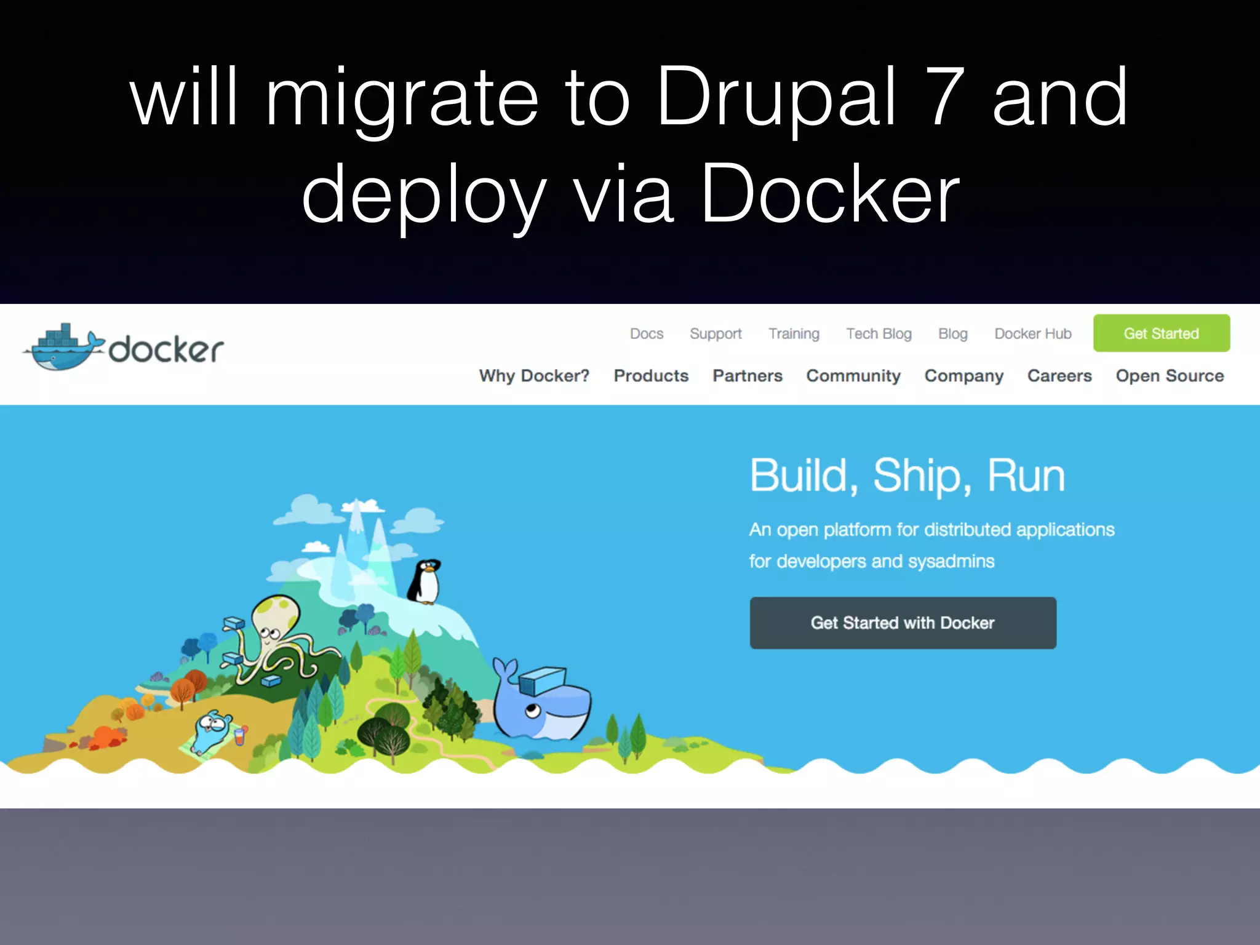
Task: Navigate to Docker Hub
Action: point(1033,333)
